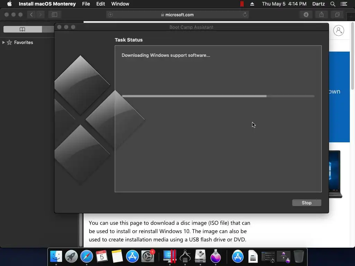Click the red Parallels menu bar icon

(242, 4)
